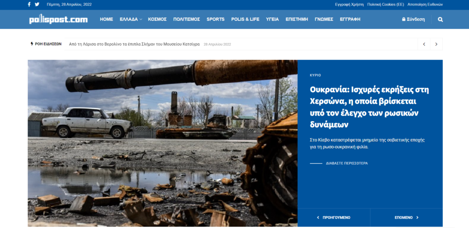
Task: Click the polispost.com logo
Action: [x=58, y=20]
